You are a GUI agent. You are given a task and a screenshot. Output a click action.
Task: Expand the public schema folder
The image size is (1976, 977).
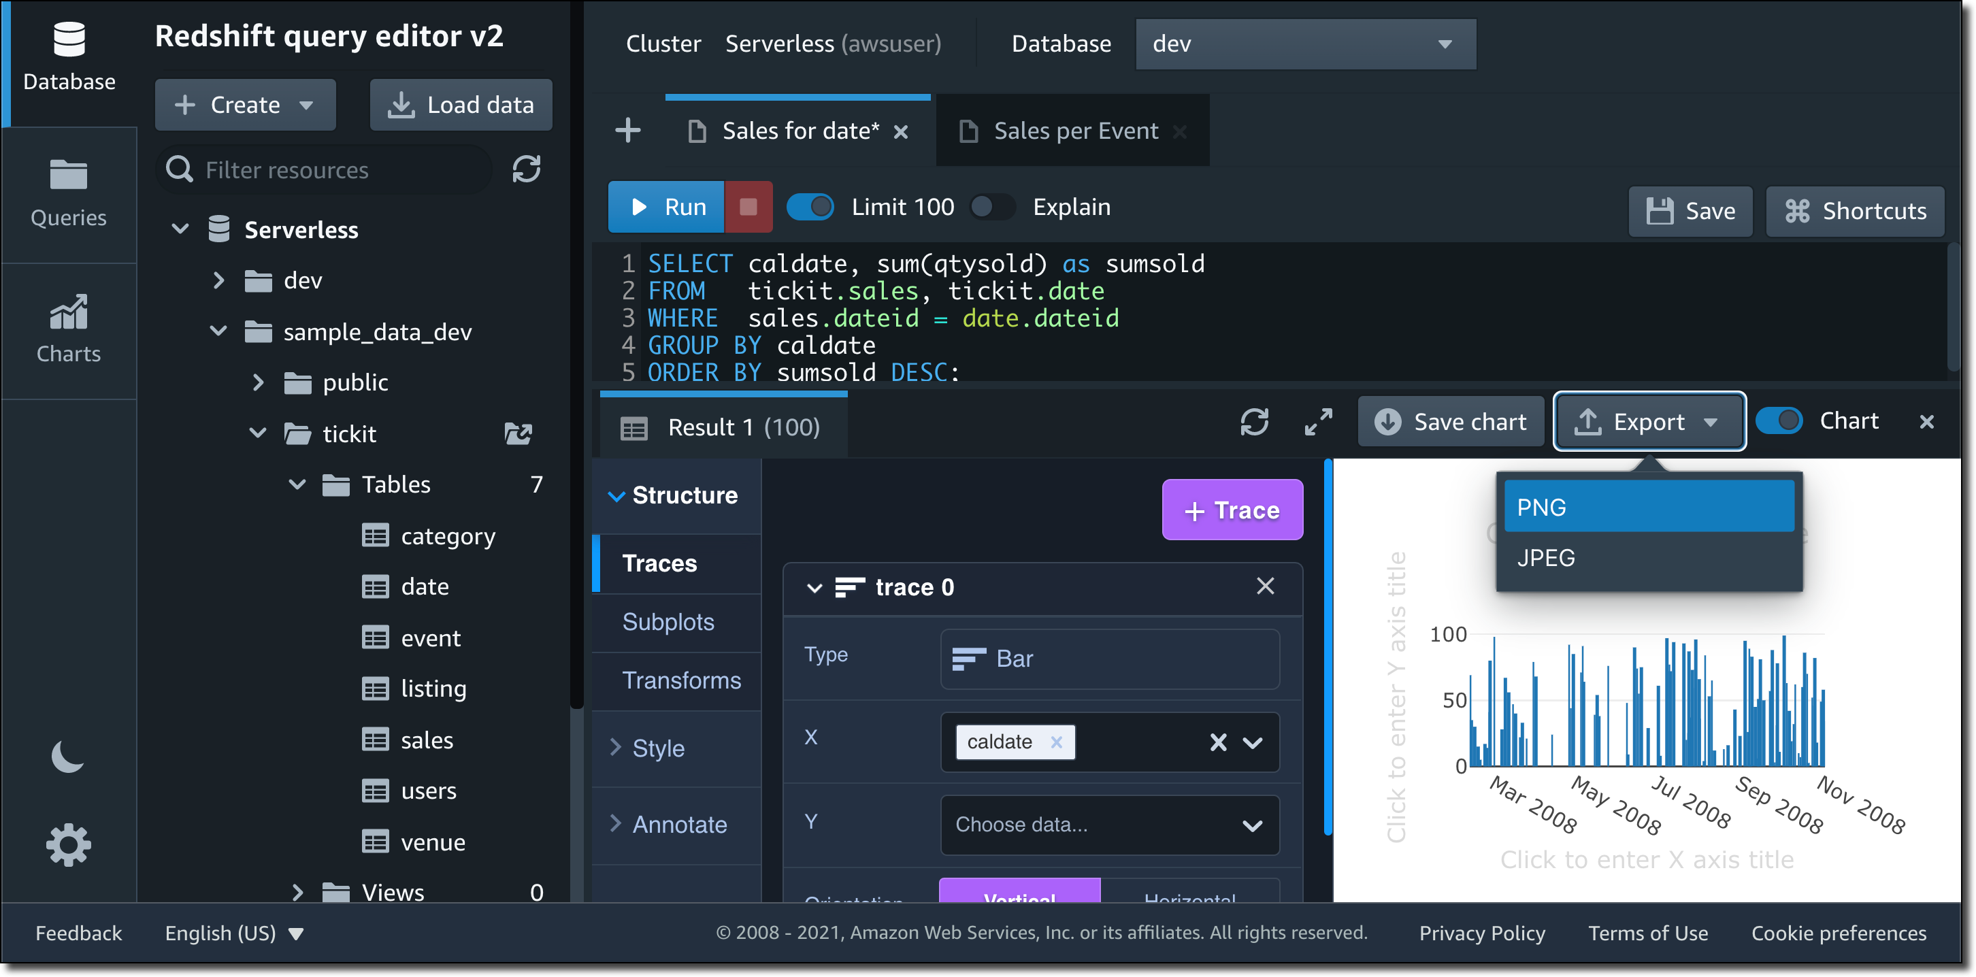click(x=259, y=382)
